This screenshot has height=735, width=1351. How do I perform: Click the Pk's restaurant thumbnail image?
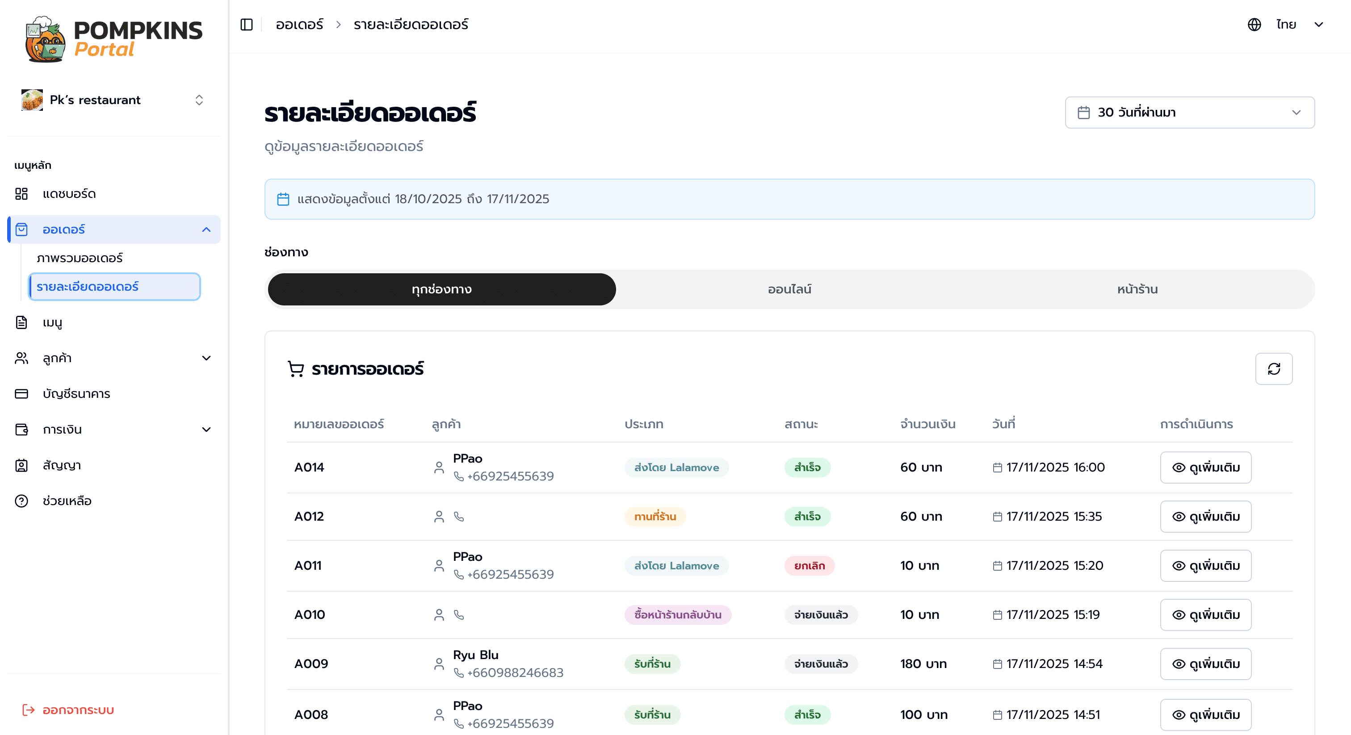32,100
